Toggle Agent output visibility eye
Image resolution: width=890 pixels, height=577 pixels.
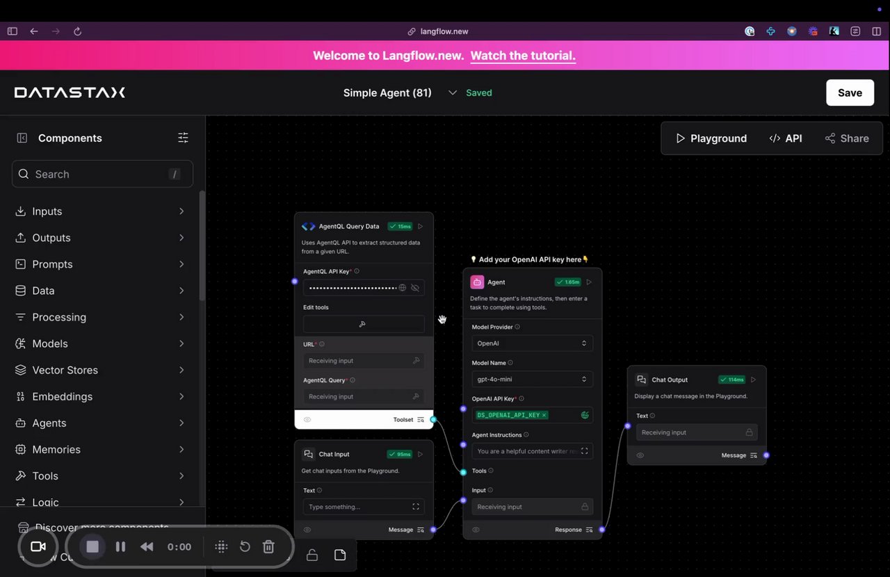tap(476, 530)
